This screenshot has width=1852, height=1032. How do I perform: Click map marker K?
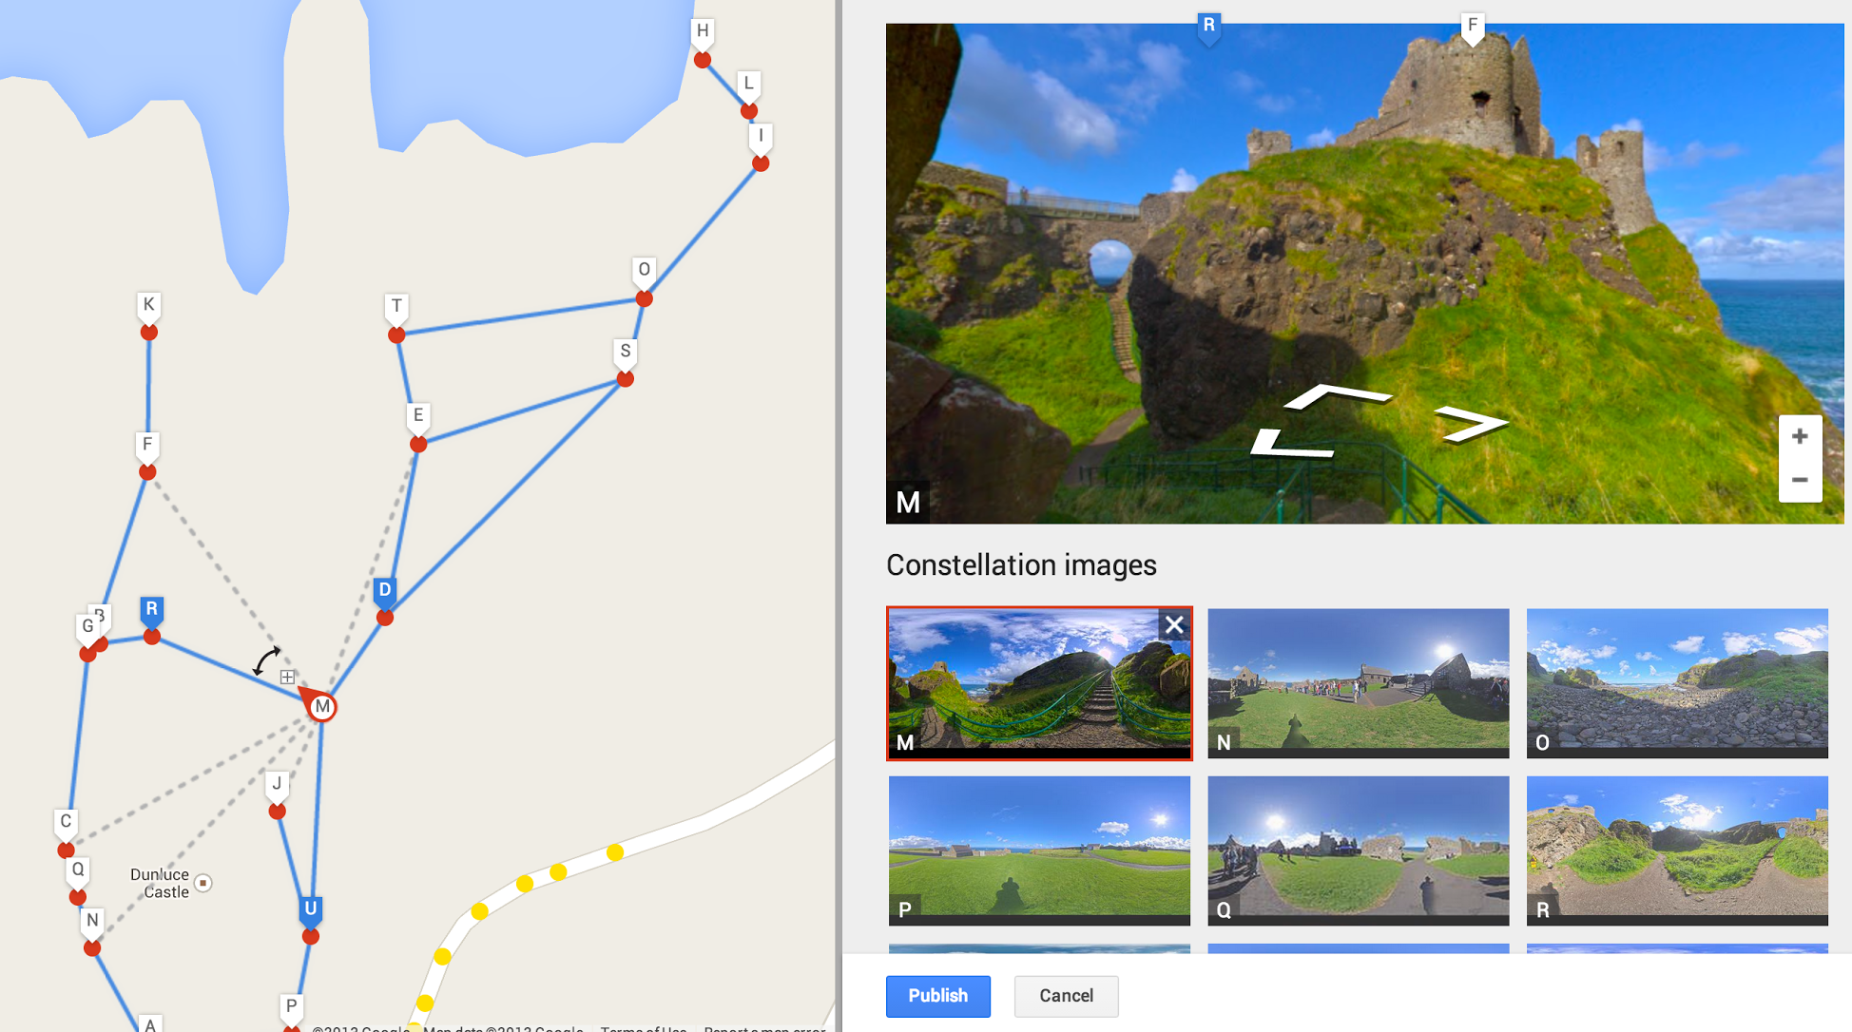(x=148, y=306)
